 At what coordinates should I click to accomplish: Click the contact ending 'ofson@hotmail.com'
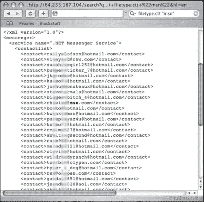point(83,54)
